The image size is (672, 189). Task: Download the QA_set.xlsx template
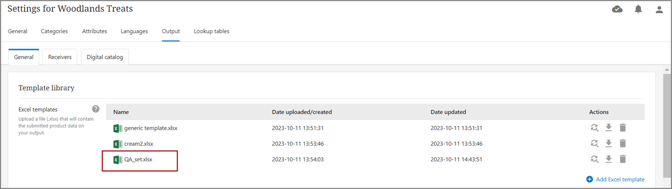[x=609, y=159]
